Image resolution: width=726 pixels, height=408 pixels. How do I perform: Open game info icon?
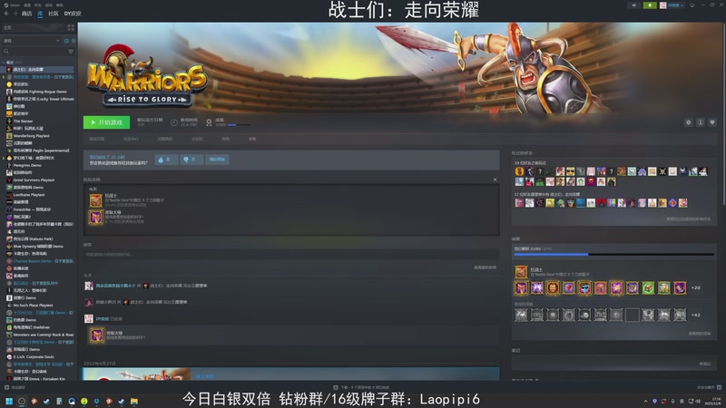click(701, 122)
